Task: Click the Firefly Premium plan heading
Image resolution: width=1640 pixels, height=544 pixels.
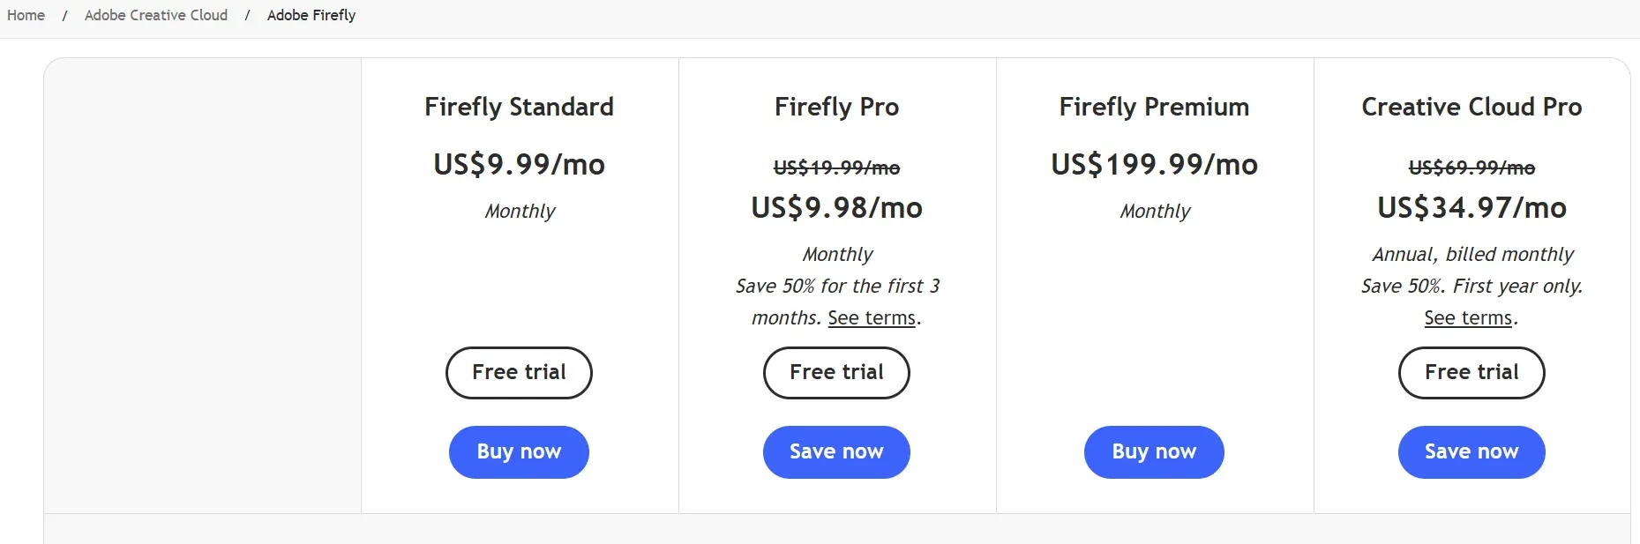Action: (x=1154, y=107)
